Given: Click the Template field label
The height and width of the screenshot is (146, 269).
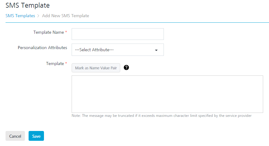Looking at the screenshot, I should [x=55, y=63].
